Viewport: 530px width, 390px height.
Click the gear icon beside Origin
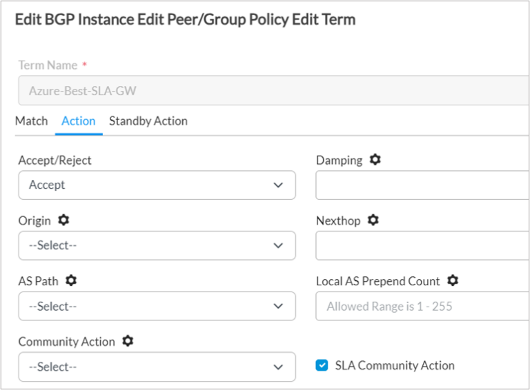click(63, 220)
